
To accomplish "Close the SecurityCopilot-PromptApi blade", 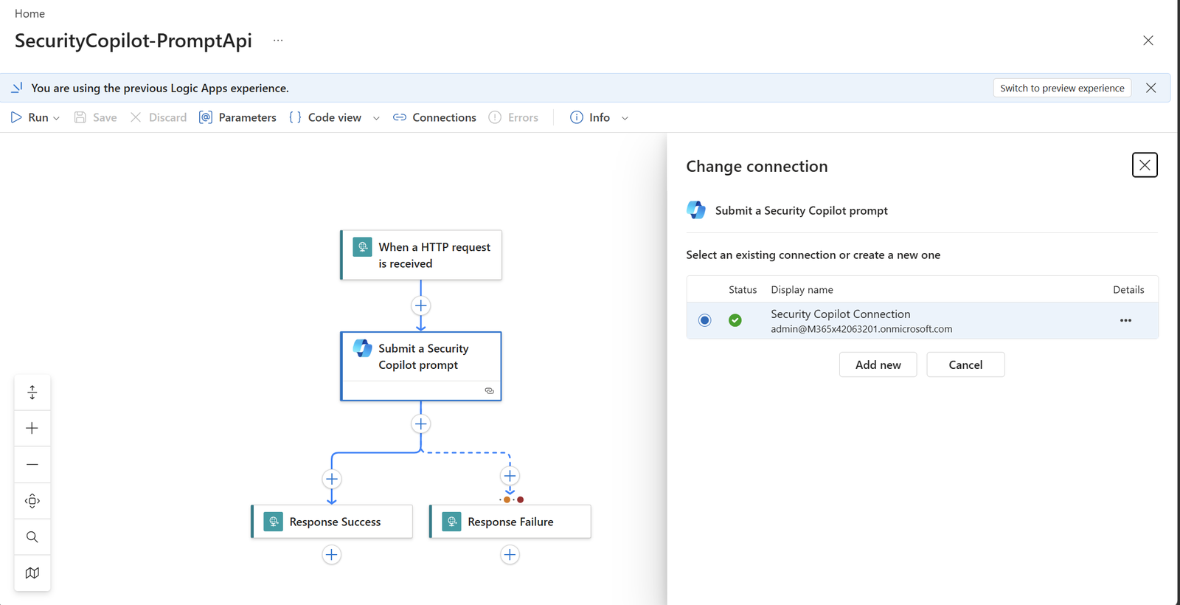I will click(1148, 41).
